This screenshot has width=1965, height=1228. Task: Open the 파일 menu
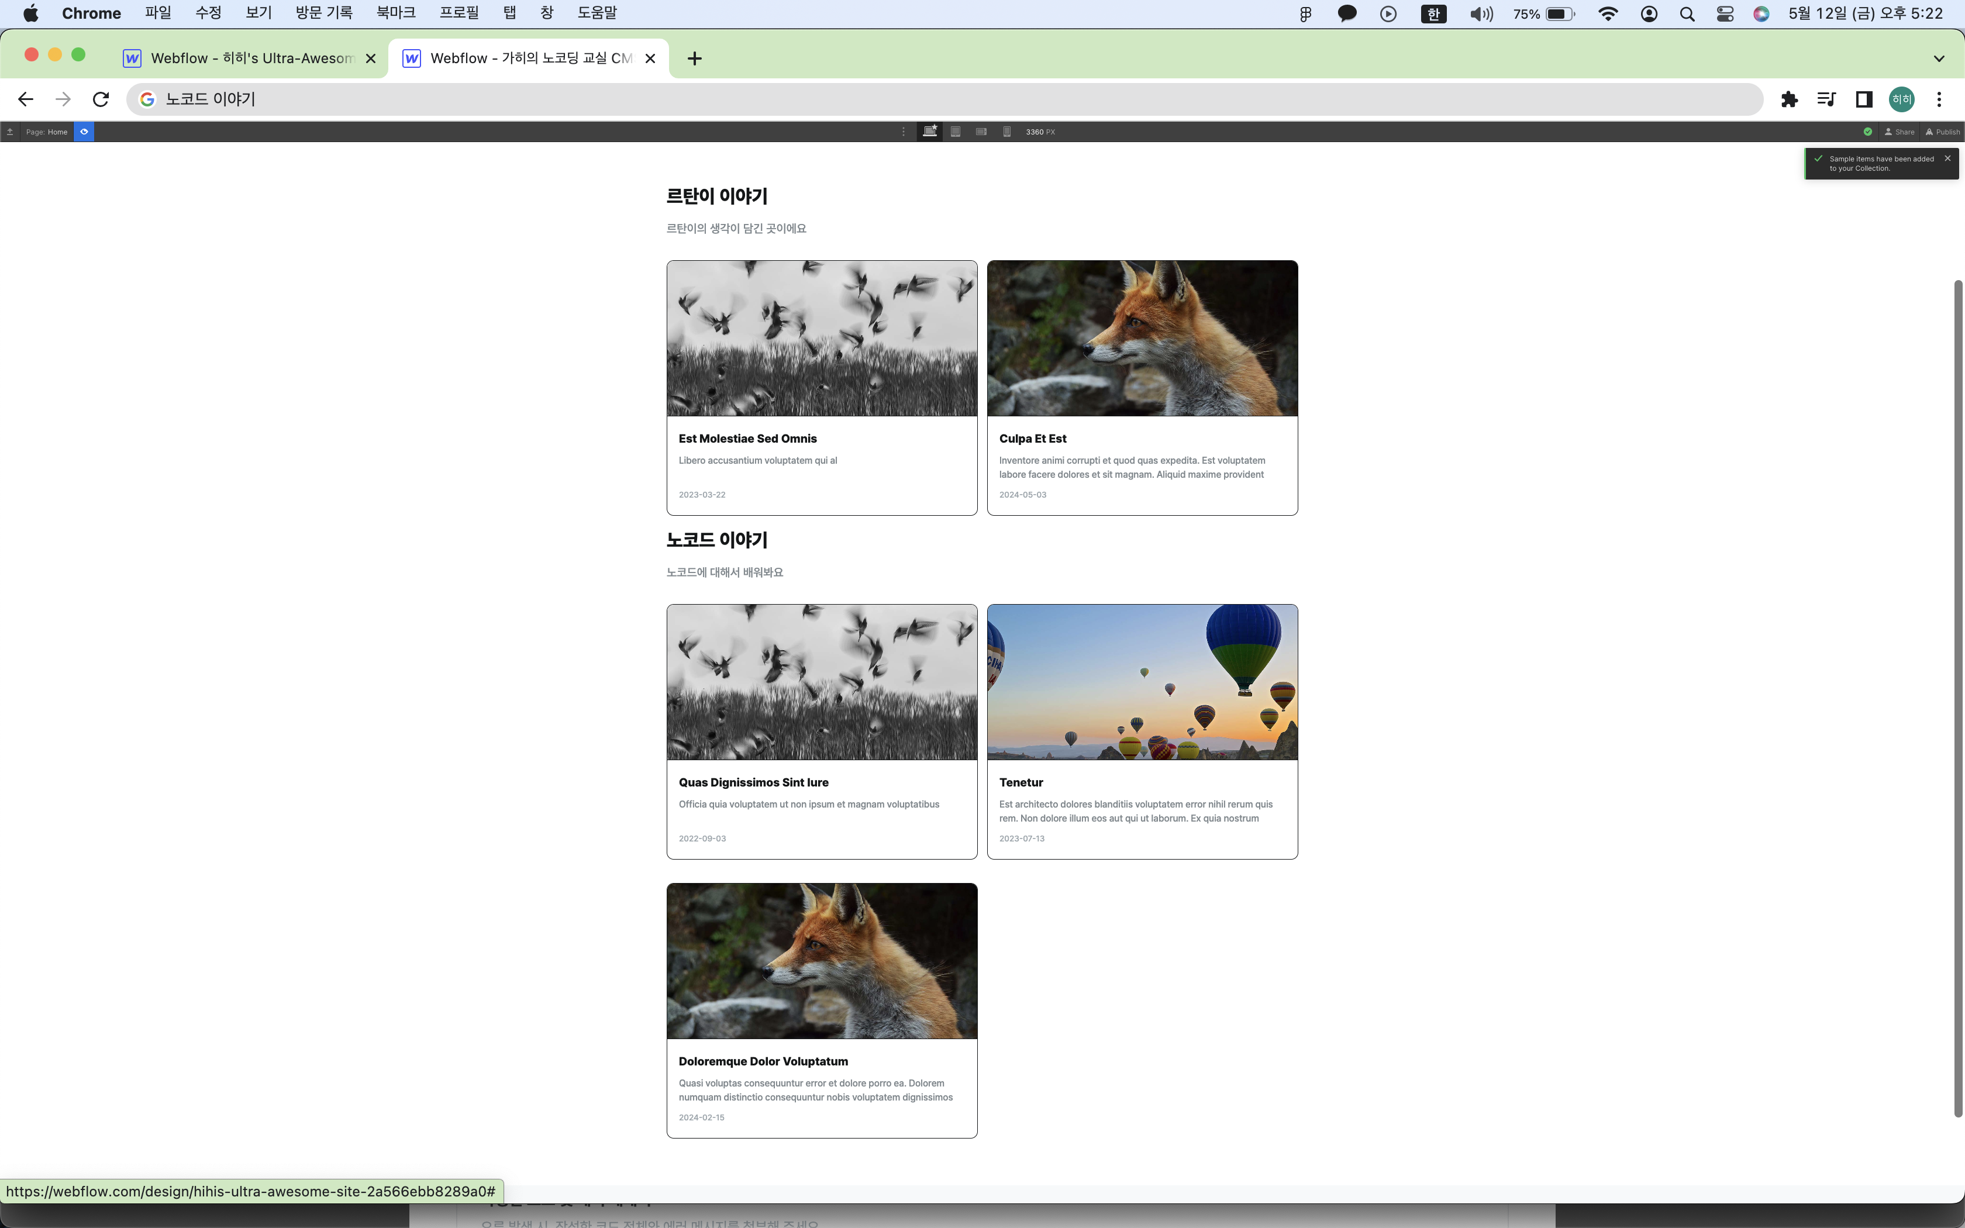(158, 13)
